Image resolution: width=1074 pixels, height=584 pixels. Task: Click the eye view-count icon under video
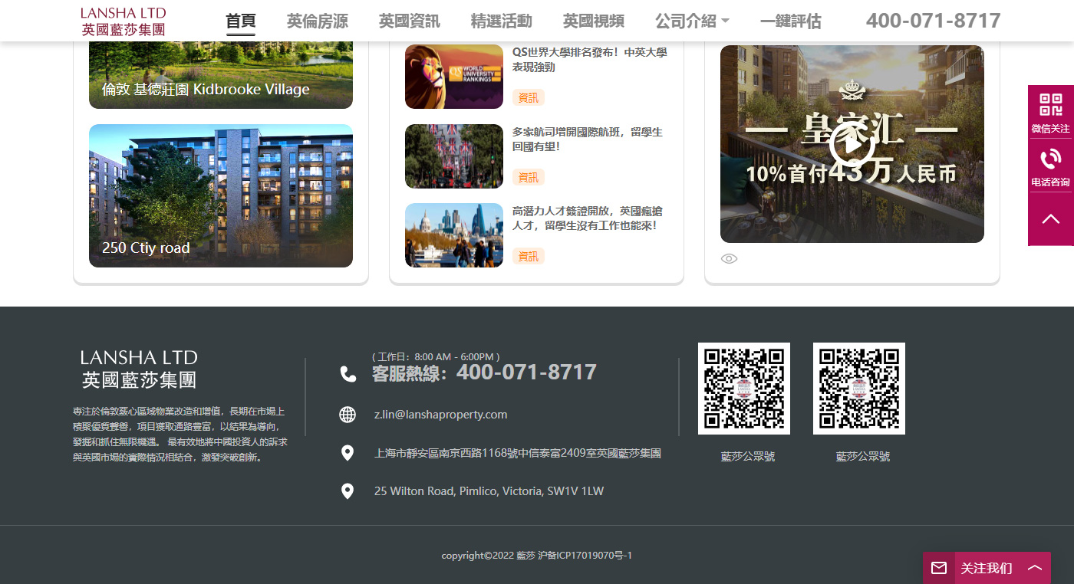(729, 259)
